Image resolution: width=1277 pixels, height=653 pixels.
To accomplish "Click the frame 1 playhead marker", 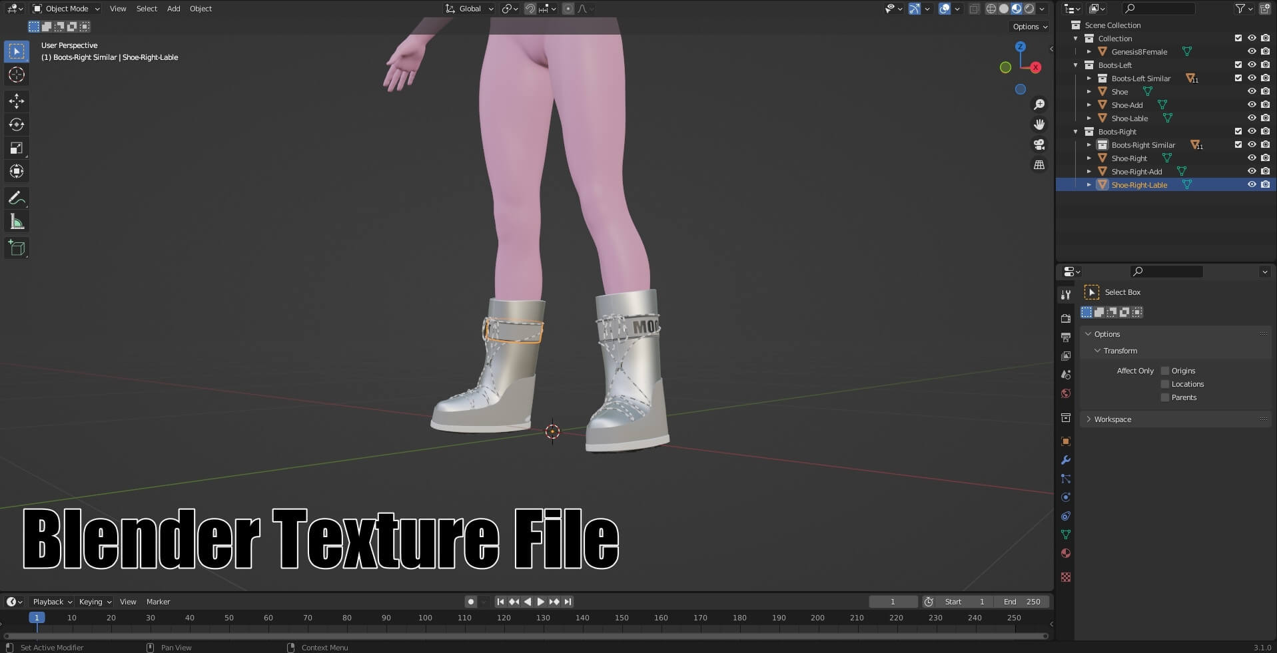I will point(37,618).
